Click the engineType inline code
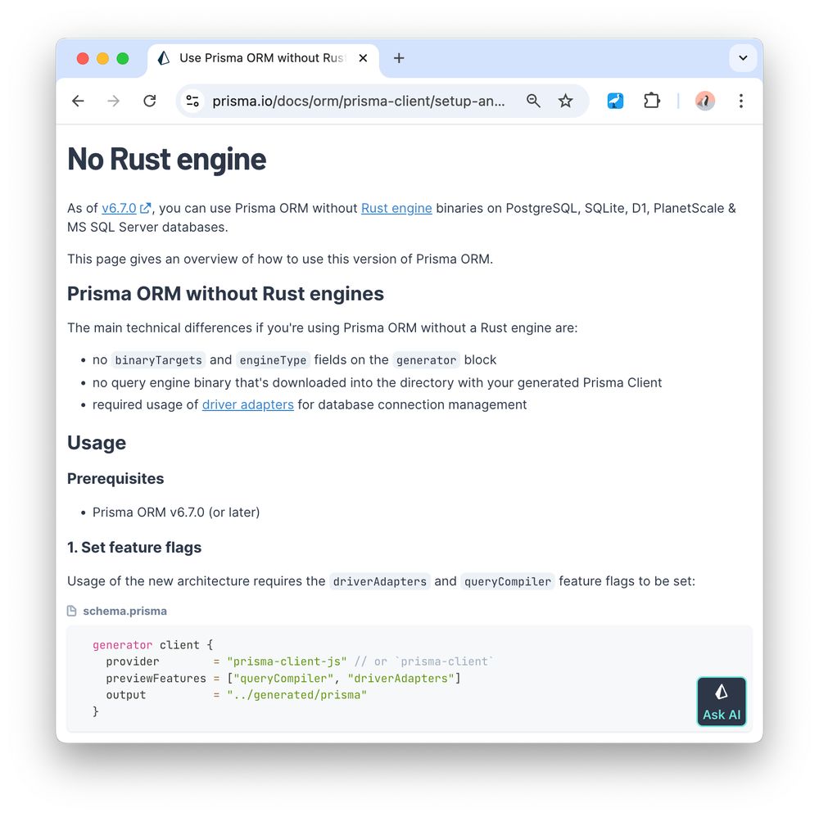This screenshot has height=817, width=819. point(274,360)
